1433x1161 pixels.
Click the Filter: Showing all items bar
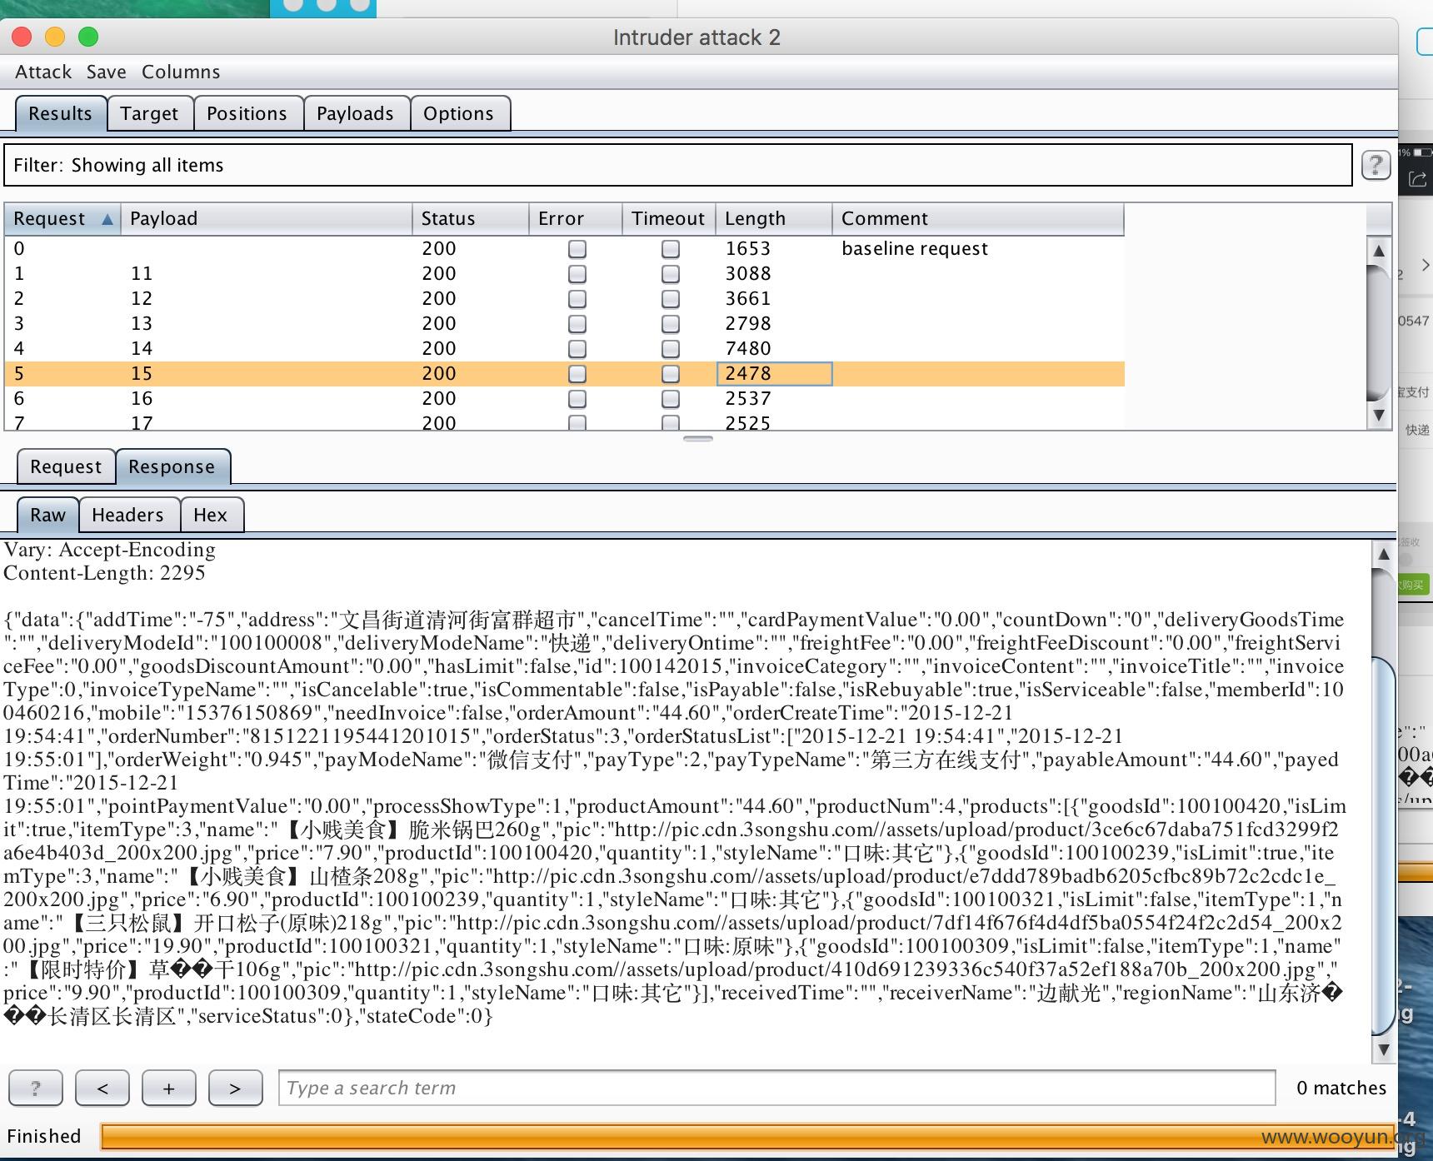(677, 165)
